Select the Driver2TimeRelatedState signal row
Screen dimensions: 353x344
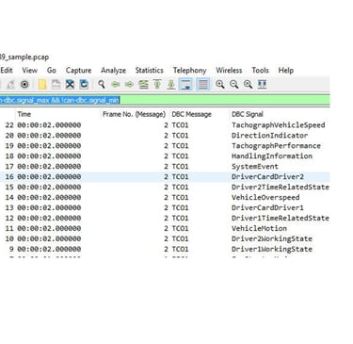pyautogui.click(x=165, y=188)
